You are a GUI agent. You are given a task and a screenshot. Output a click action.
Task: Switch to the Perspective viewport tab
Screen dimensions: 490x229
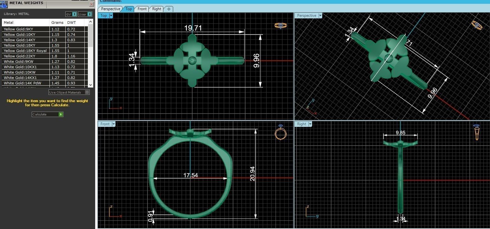111,9
